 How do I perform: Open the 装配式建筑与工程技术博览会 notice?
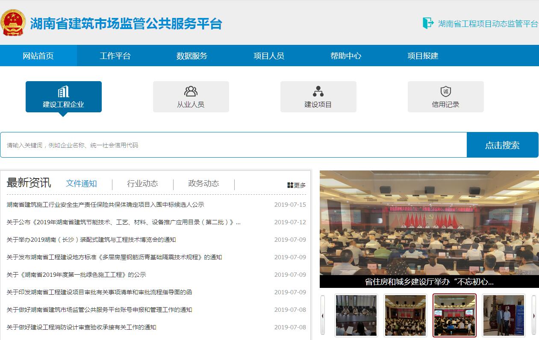pos(91,240)
